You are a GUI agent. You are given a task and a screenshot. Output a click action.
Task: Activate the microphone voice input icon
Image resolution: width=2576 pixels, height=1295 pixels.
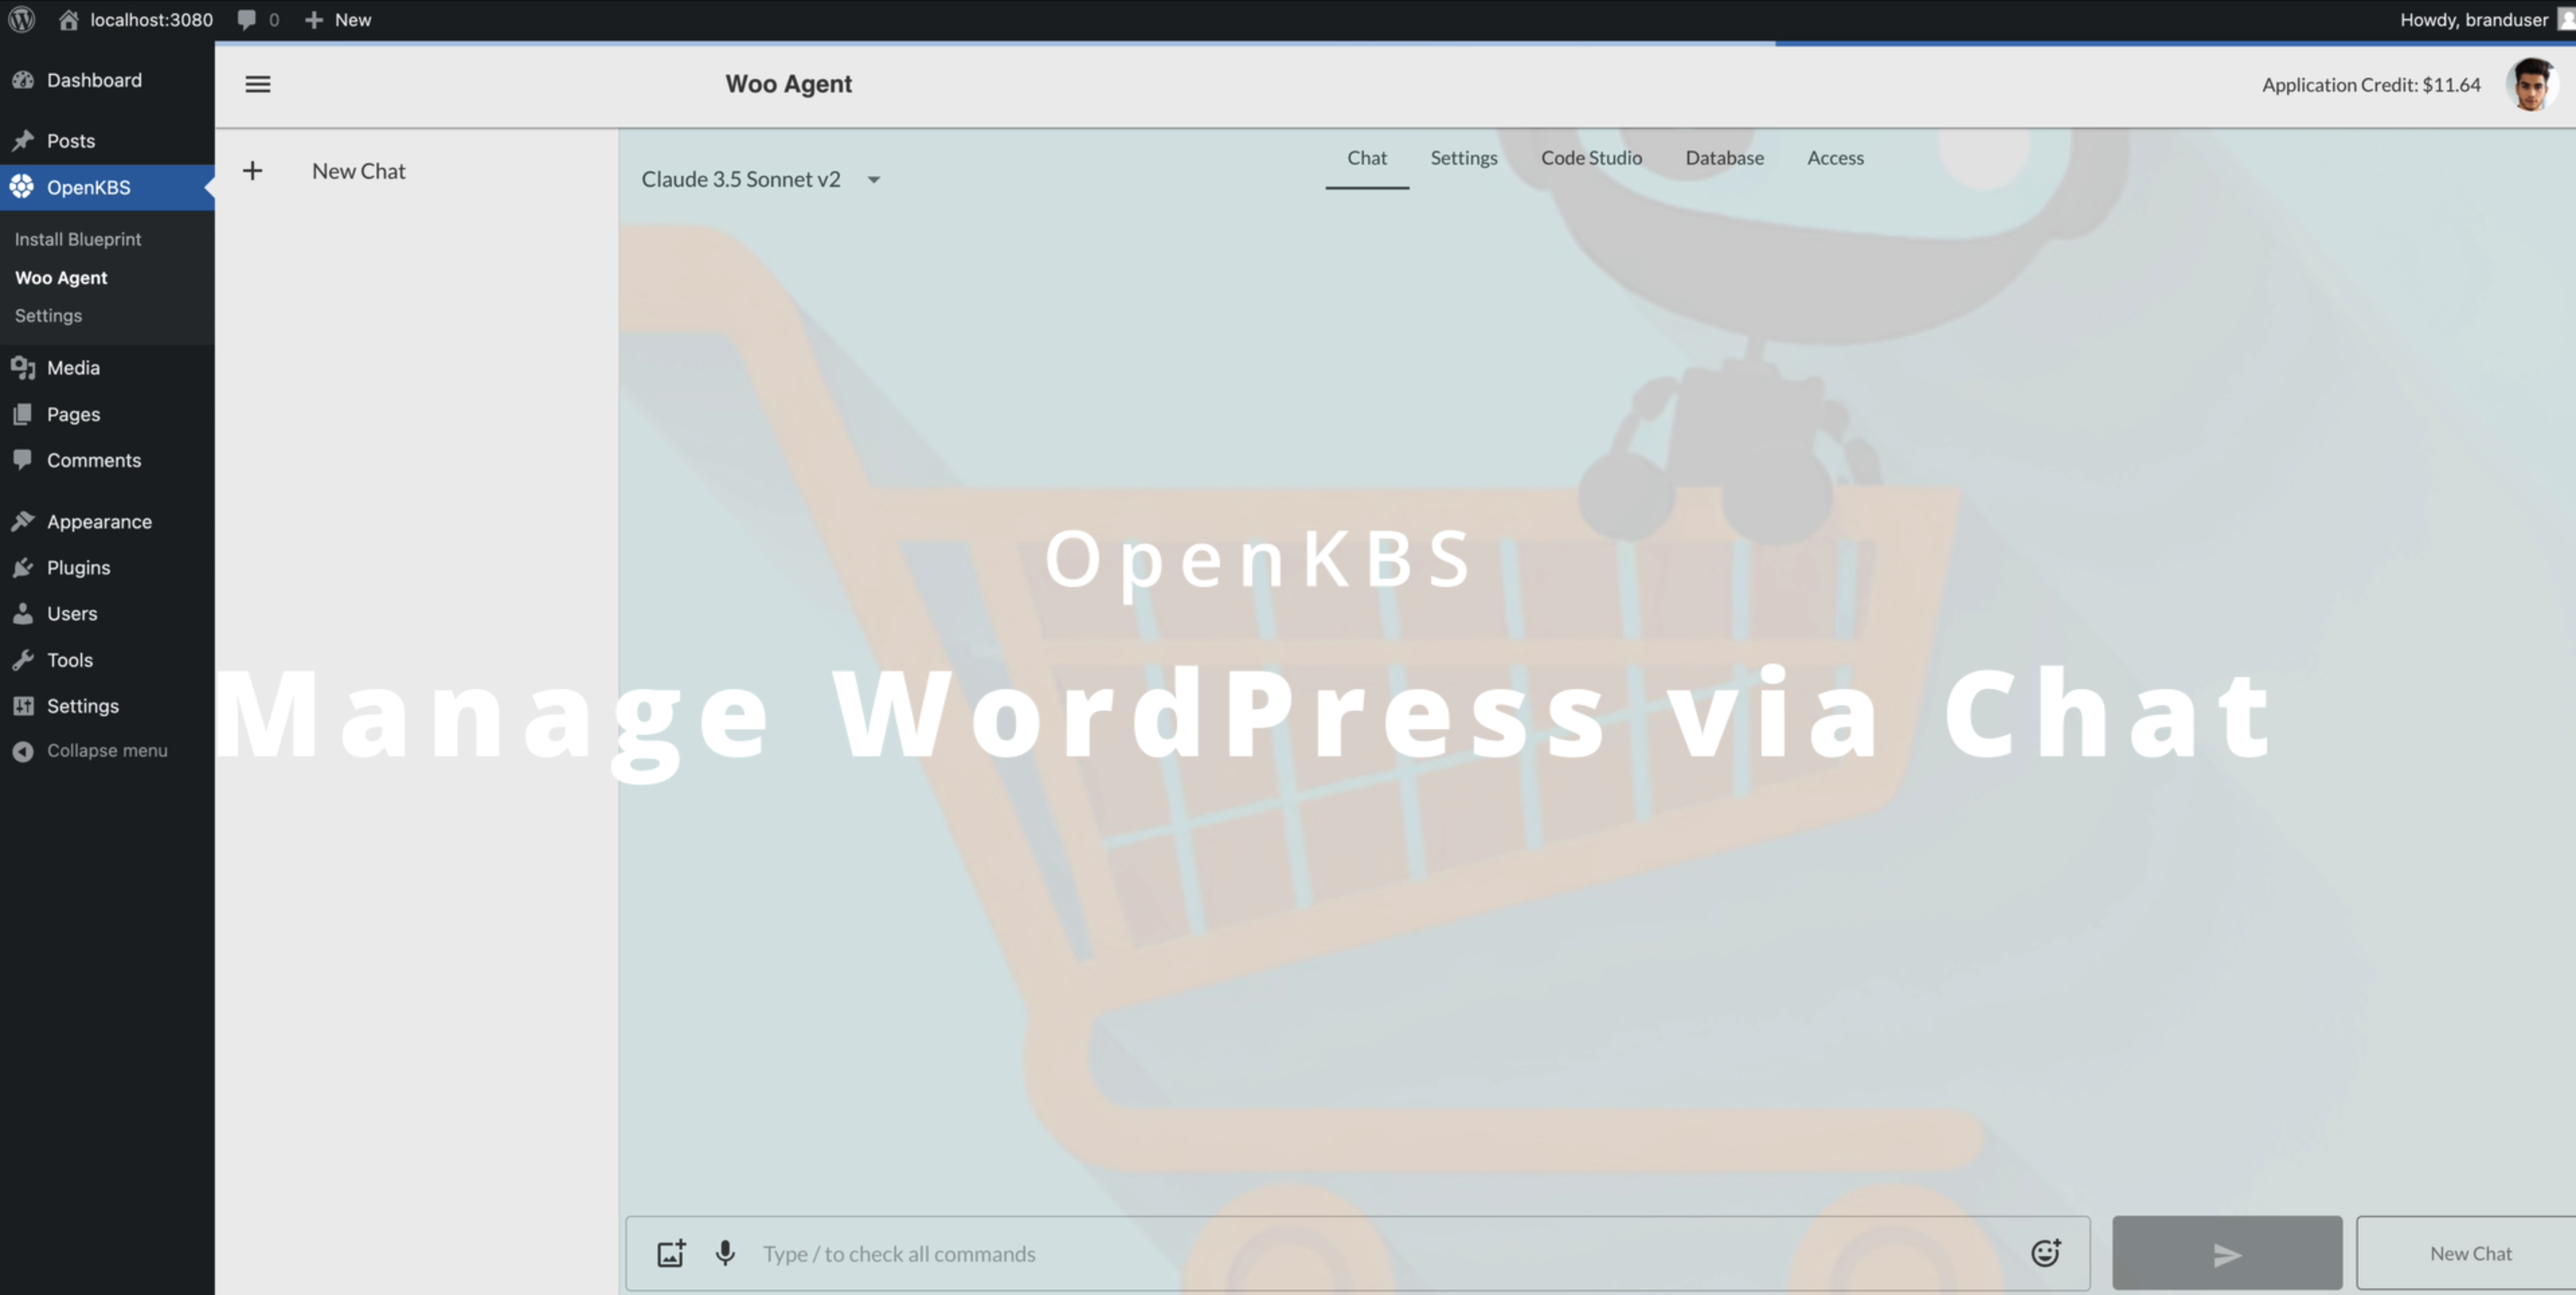[726, 1253]
